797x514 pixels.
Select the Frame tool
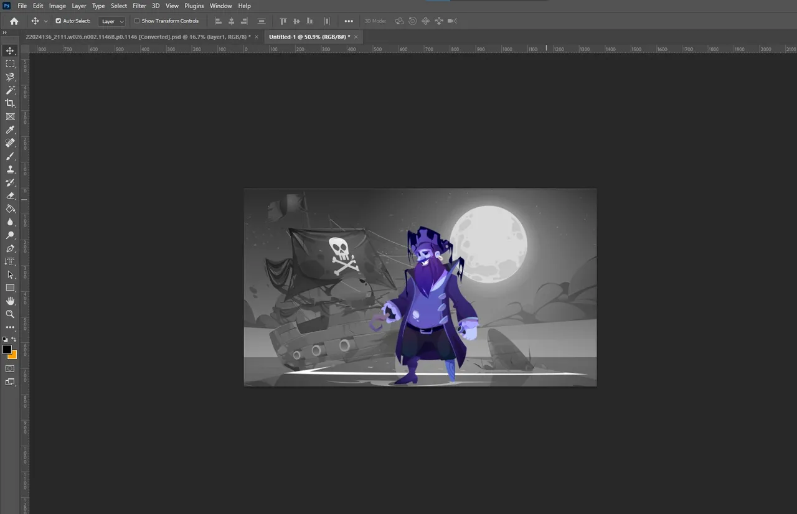point(10,116)
